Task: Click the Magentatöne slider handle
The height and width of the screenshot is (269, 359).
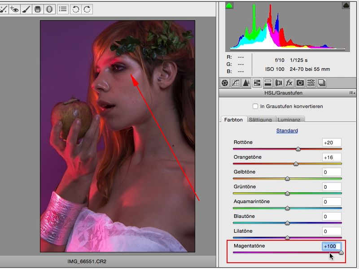Action: coord(341,252)
